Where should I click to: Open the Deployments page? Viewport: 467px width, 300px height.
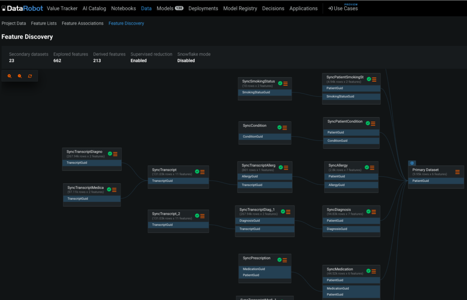[203, 8]
